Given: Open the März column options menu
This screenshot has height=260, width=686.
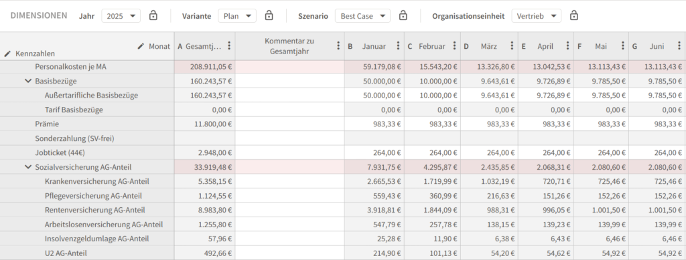Looking at the screenshot, I should pyautogui.click(x=512, y=46).
